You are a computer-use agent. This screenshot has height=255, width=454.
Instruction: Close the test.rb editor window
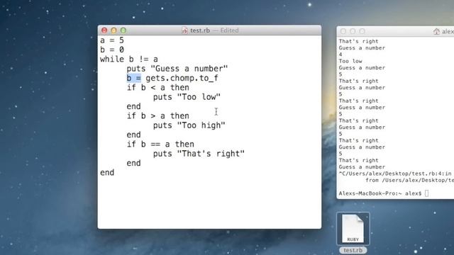pyautogui.click(x=104, y=30)
